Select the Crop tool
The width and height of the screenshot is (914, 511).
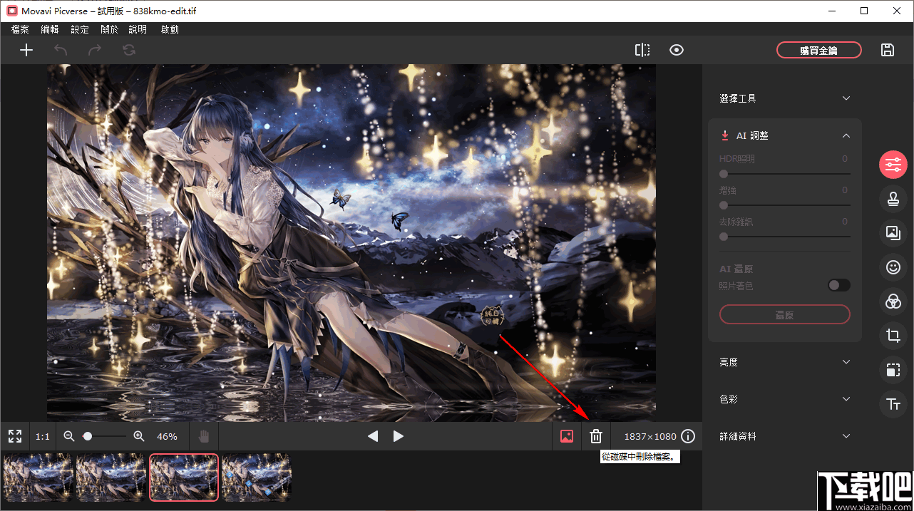893,336
